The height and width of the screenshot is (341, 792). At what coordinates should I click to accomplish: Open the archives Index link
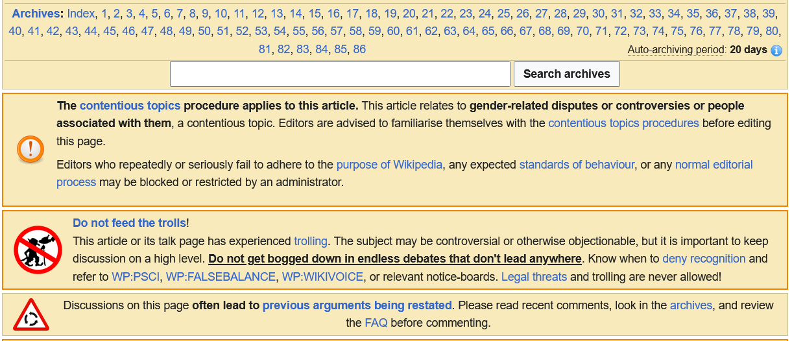81,14
